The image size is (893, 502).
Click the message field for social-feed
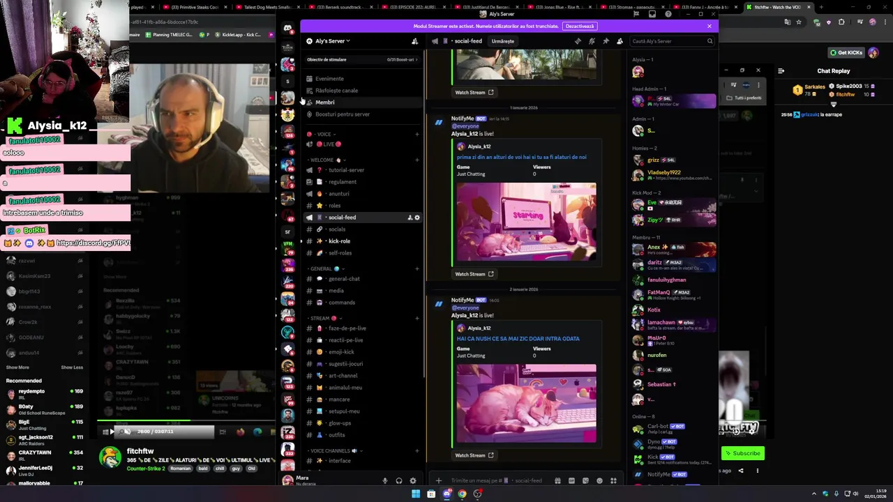pyautogui.click(x=497, y=480)
